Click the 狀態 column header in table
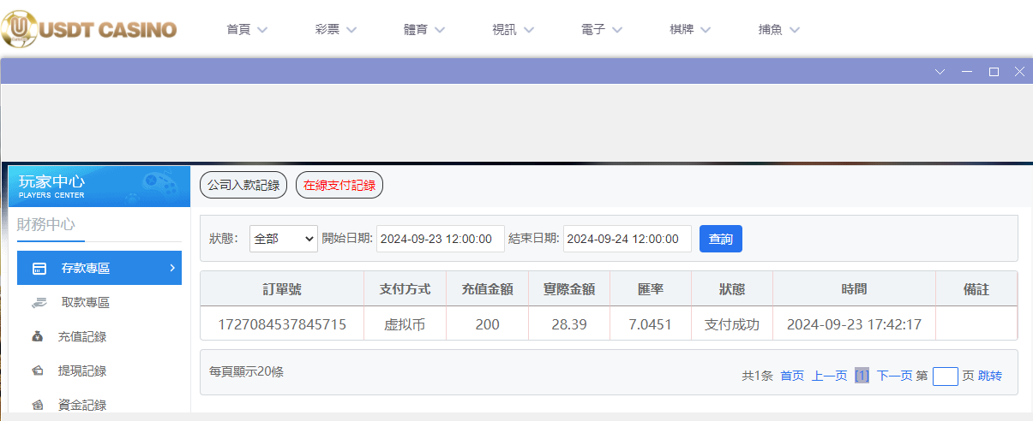 [x=732, y=289]
